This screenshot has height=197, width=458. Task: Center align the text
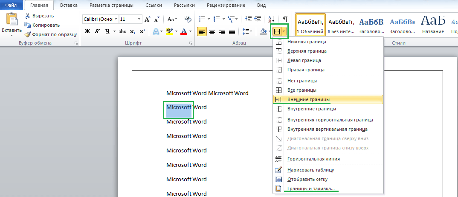pyautogui.click(x=212, y=31)
